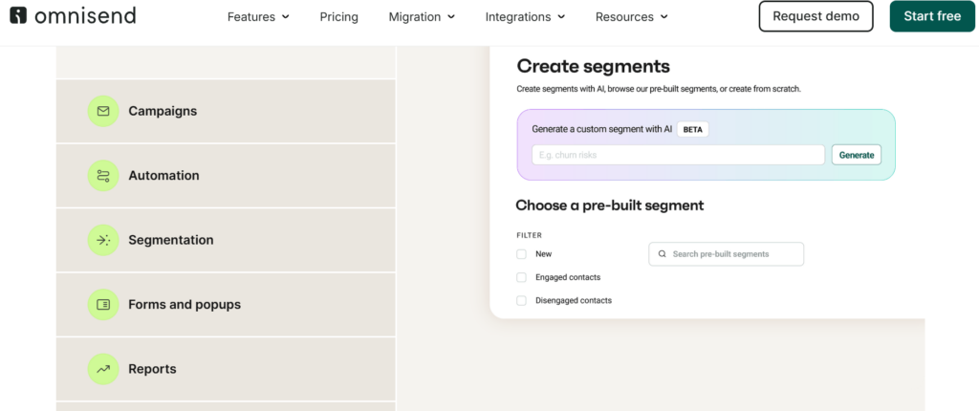Select the Forms and popups icon
979x411 pixels.
click(x=103, y=305)
